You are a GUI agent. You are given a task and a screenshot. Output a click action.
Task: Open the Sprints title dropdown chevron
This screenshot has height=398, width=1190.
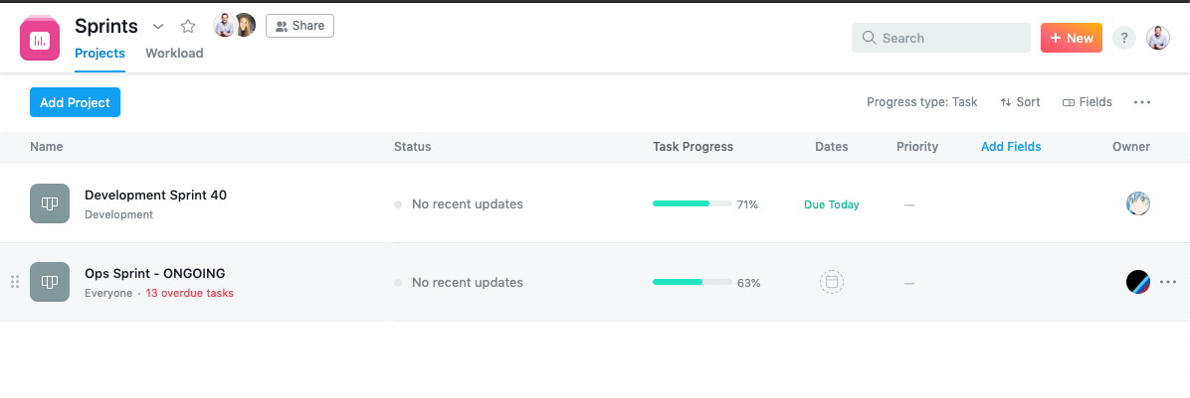158,26
